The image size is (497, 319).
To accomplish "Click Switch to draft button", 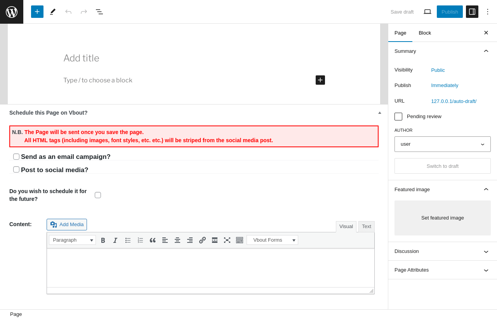I will 443,166.
